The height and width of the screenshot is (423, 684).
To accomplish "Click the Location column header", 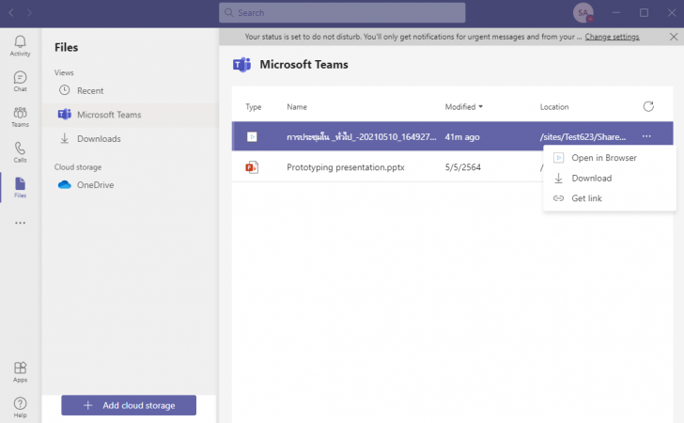I will (x=554, y=107).
